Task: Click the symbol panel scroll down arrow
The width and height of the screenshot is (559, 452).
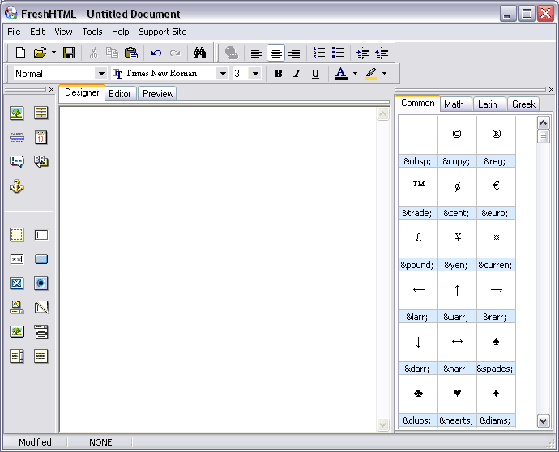Action: [544, 421]
